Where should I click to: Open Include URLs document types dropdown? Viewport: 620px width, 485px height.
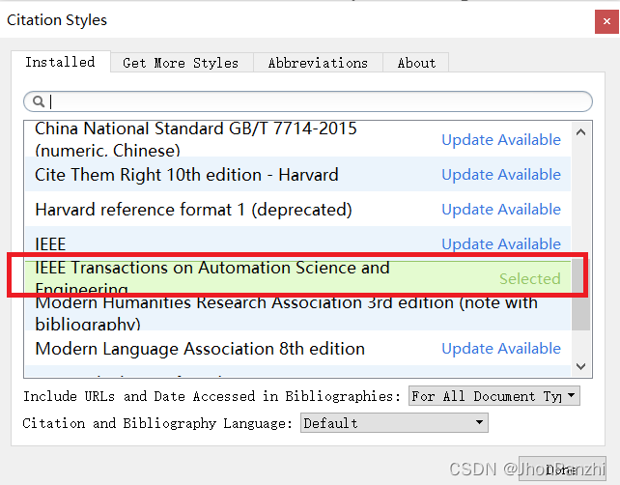point(493,396)
